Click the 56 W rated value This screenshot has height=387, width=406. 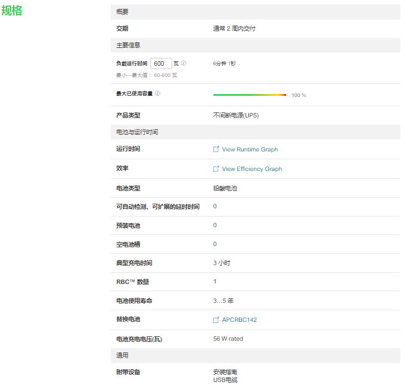point(228,339)
